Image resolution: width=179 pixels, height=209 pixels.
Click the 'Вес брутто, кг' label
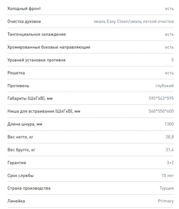click(x=21, y=150)
